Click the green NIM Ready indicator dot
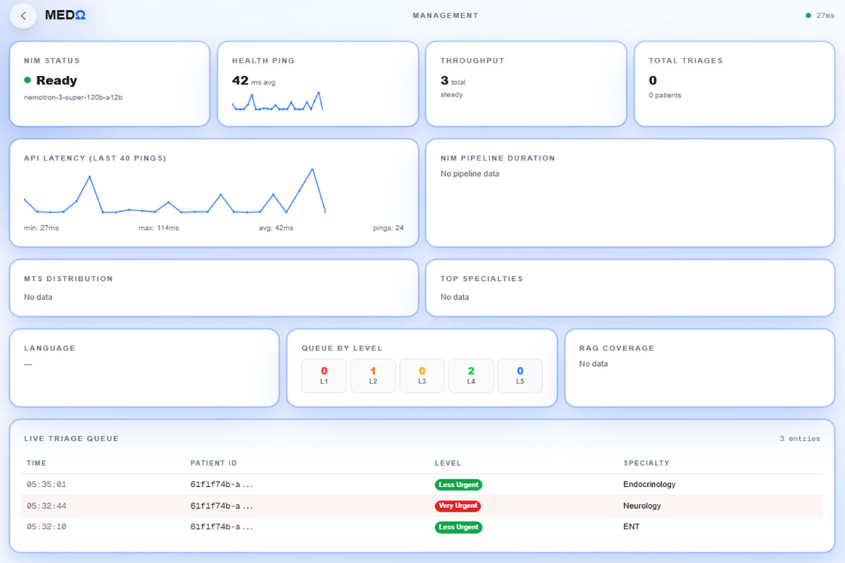The image size is (845, 563). (x=27, y=80)
